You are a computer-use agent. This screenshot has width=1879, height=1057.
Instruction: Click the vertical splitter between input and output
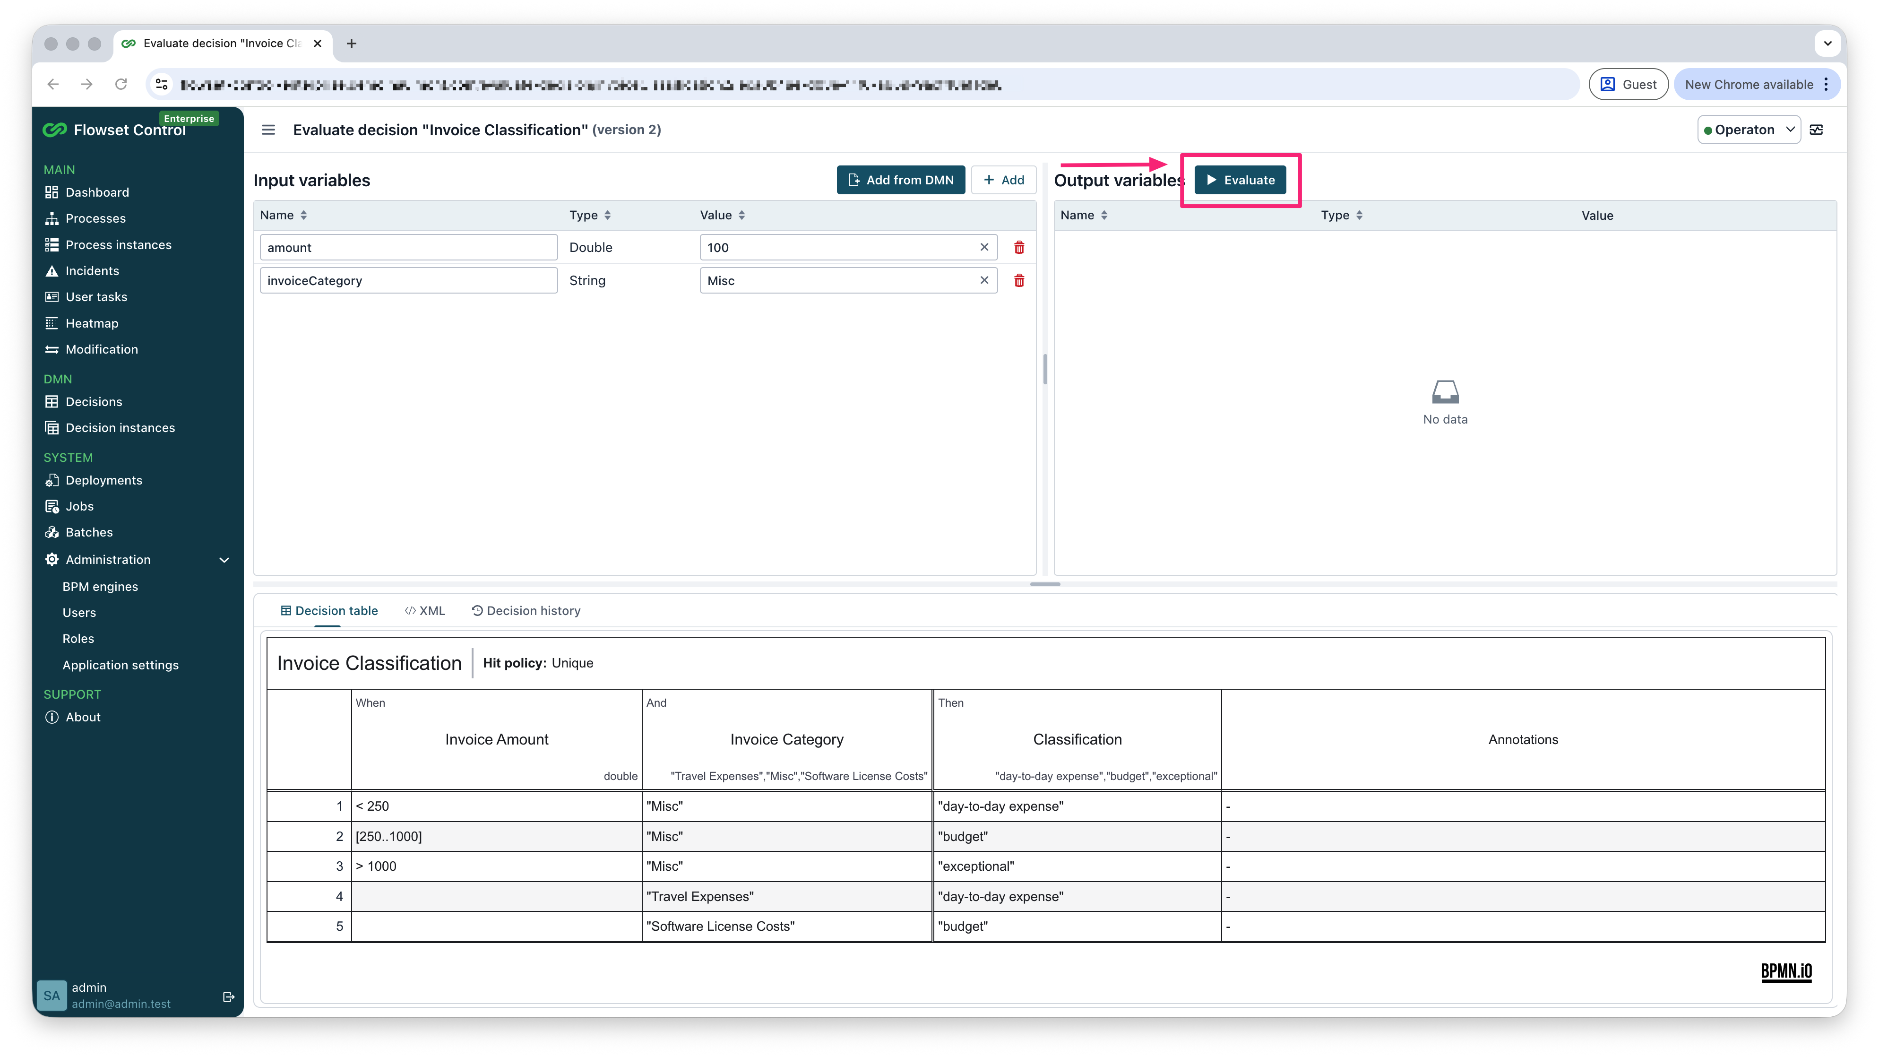pyautogui.click(x=1045, y=369)
